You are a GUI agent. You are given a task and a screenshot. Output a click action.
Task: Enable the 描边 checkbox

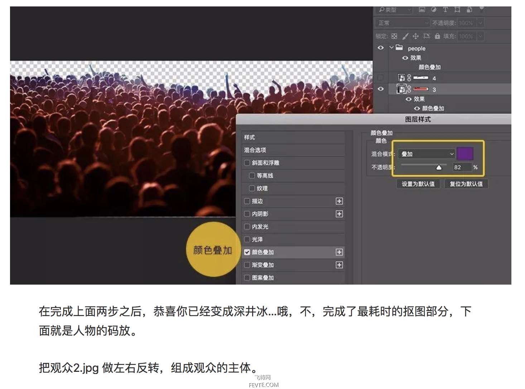click(247, 201)
